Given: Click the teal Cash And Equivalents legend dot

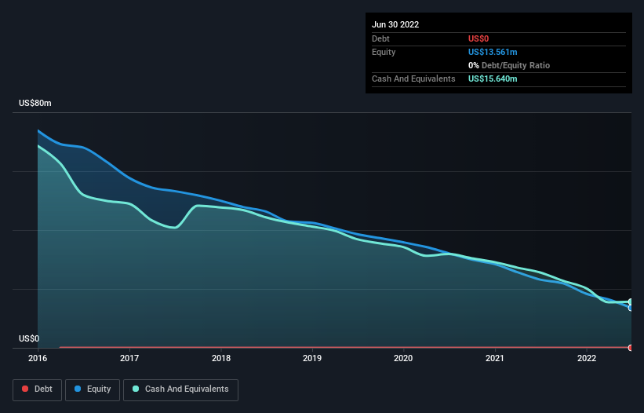Looking at the screenshot, I should click(136, 389).
